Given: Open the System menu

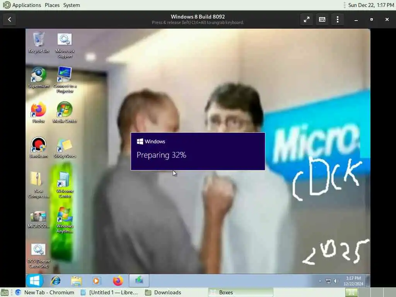Looking at the screenshot, I should (72, 5).
